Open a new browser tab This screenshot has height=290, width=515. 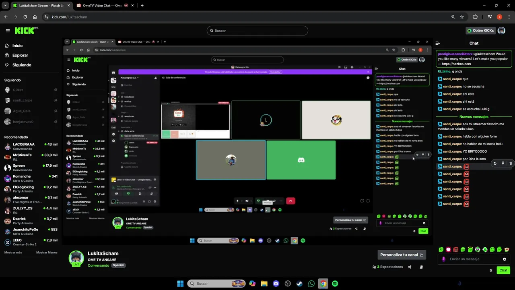pos(142,6)
